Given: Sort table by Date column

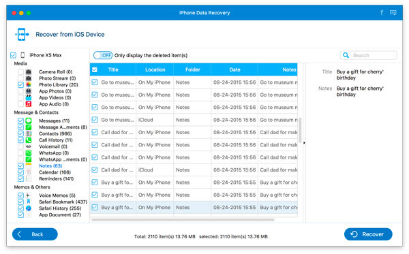Looking at the screenshot, I should click(234, 69).
